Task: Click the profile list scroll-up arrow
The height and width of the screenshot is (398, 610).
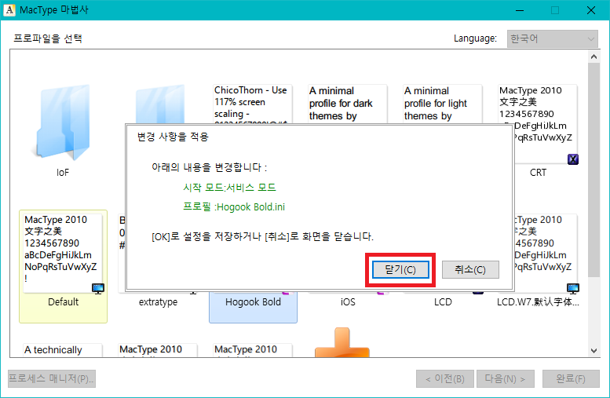Action: 594,57
